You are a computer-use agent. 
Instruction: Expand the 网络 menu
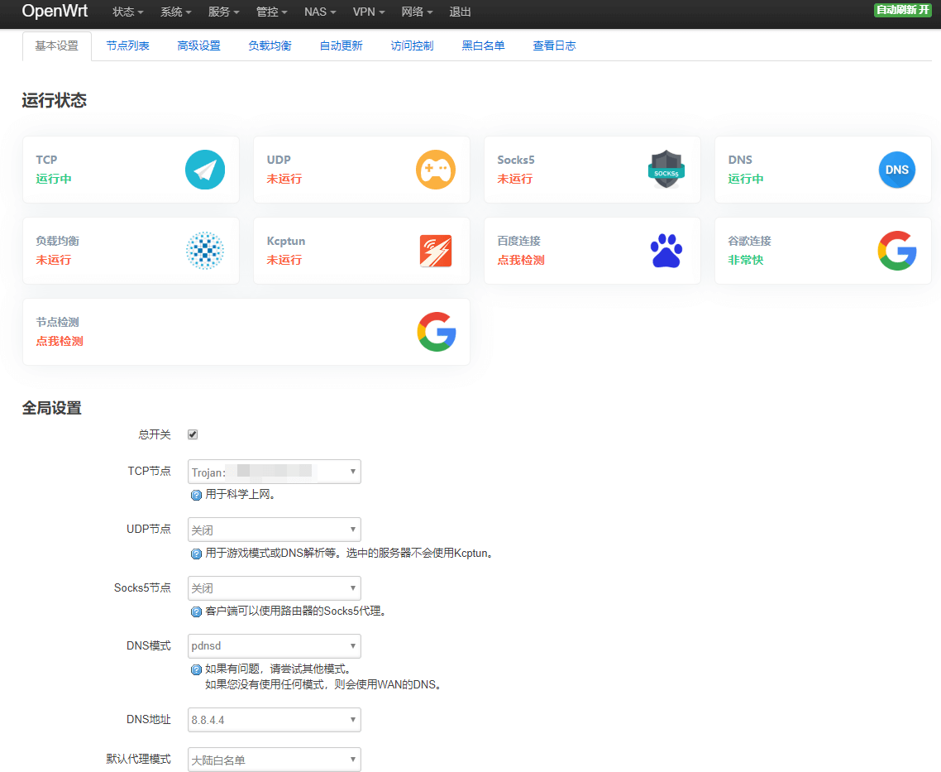click(x=417, y=12)
